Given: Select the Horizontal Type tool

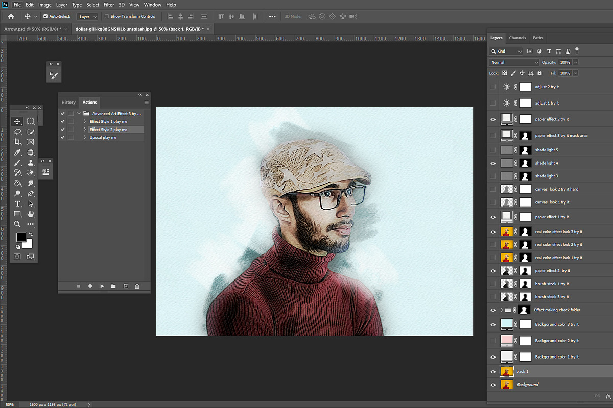Looking at the screenshot, I should pos(17,203).
